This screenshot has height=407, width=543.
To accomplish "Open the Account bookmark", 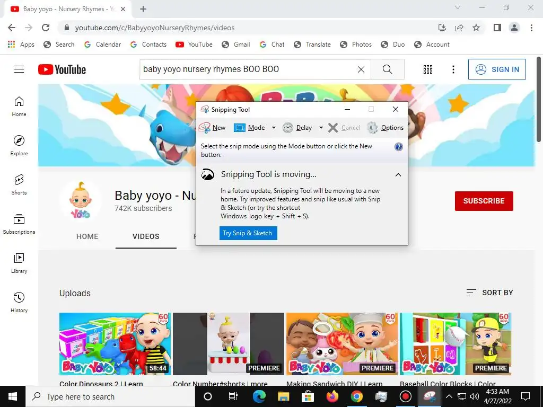I will pyautogui.click(x=432, y=45).
